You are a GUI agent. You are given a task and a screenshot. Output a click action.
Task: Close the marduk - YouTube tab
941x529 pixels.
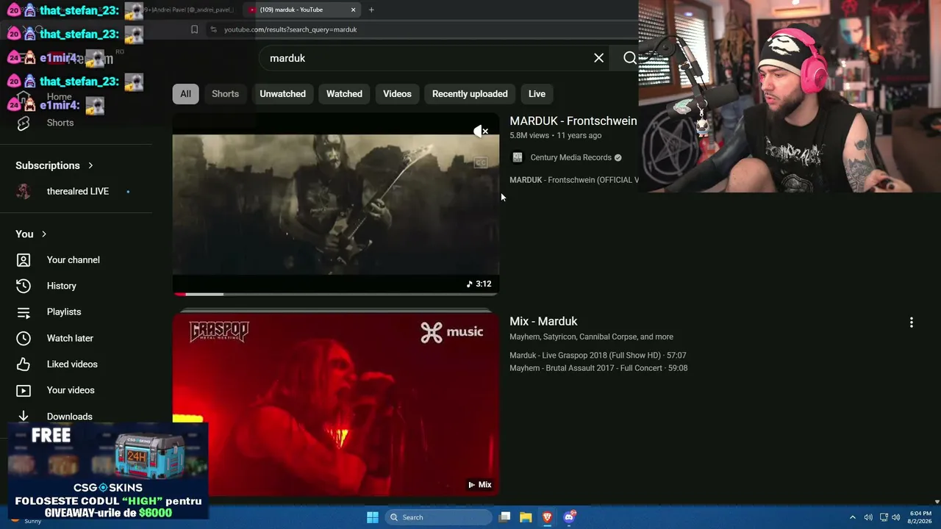(353, 10)
